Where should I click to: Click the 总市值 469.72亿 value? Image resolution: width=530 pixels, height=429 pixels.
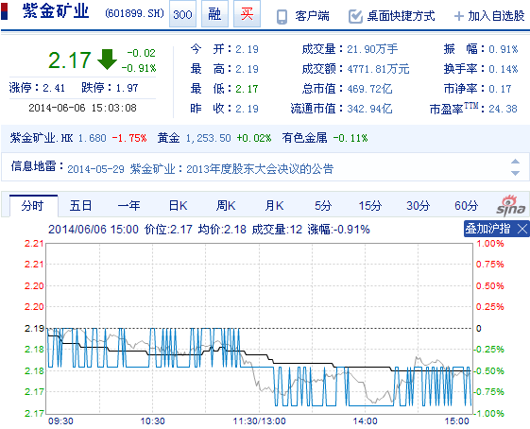369,89
